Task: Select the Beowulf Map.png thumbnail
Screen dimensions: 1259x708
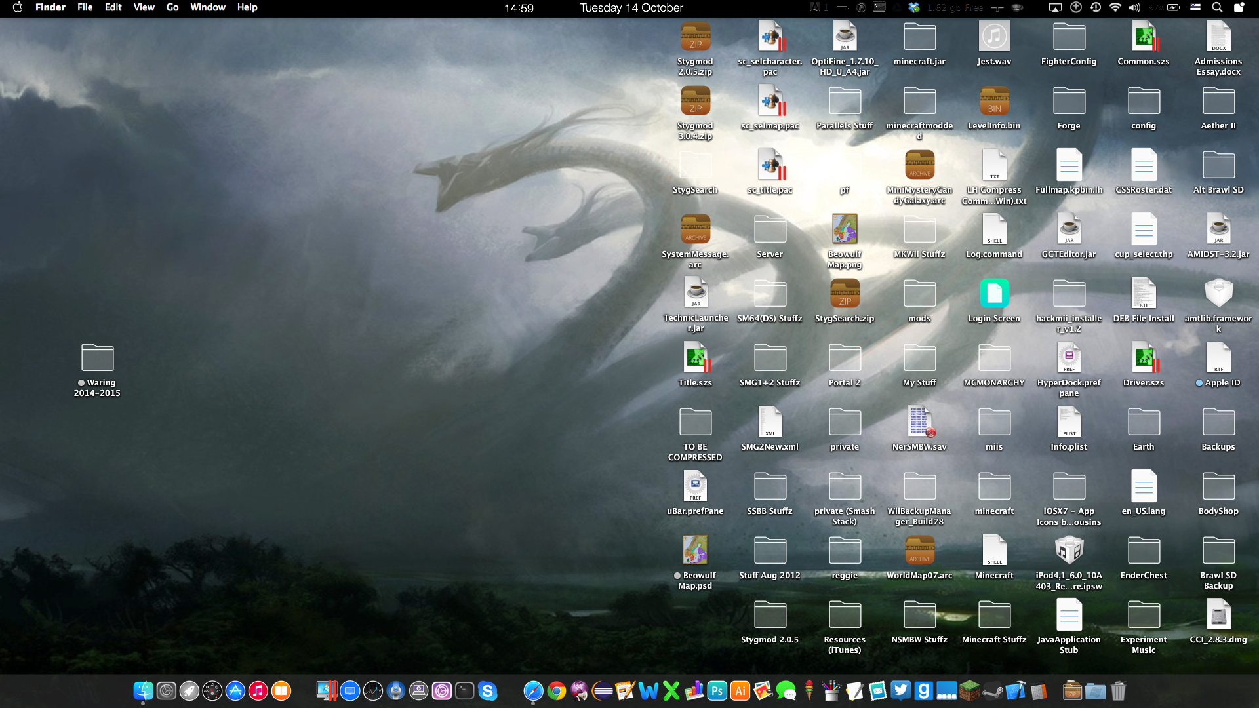Action: pyautogui.click(x=845, y=229)
